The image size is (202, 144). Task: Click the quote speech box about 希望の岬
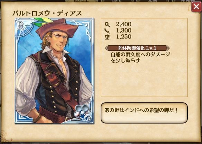pyautogui.click(x=144, y=113)
